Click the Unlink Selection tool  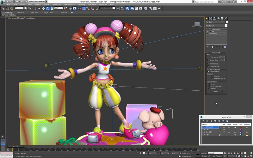pos(7,8)
